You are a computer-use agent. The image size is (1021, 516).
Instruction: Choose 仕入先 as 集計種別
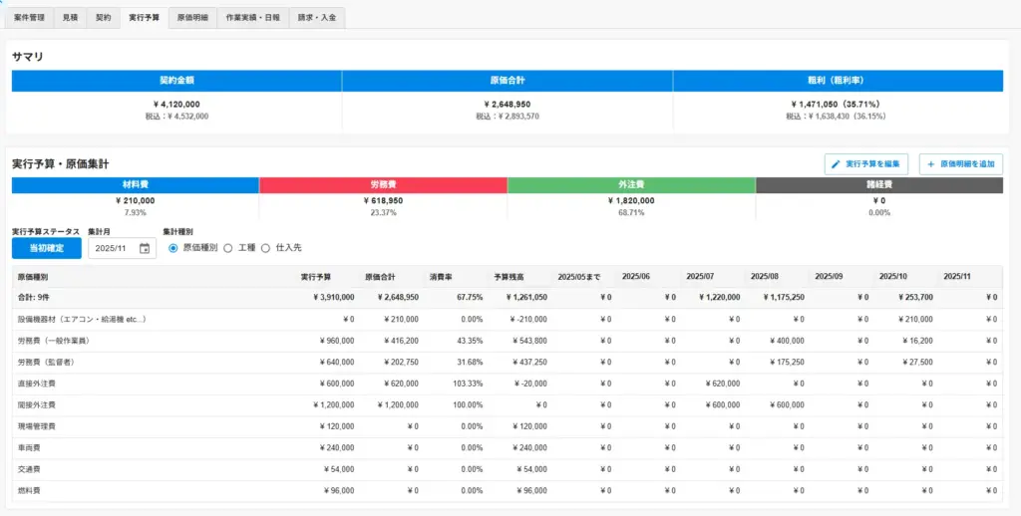266,248
